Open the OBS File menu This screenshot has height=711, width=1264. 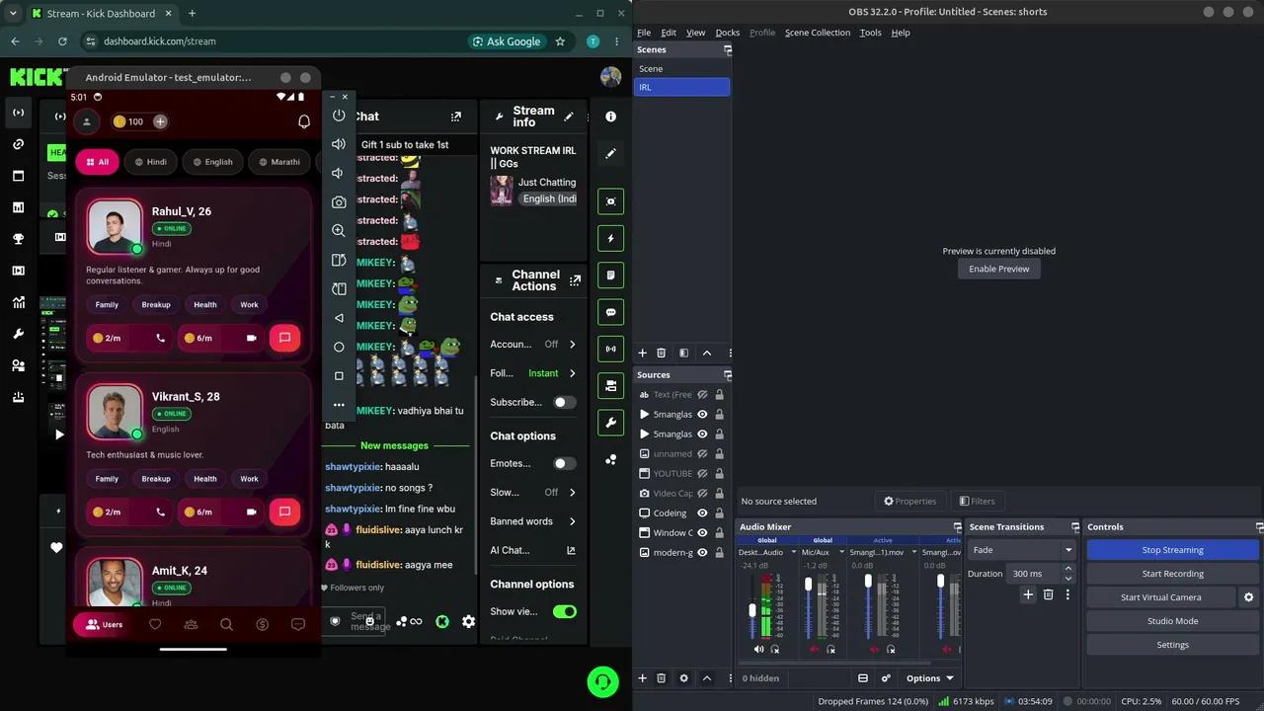pos(644,33)
